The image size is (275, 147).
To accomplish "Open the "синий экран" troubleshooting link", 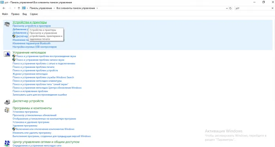I will (40, 84).
